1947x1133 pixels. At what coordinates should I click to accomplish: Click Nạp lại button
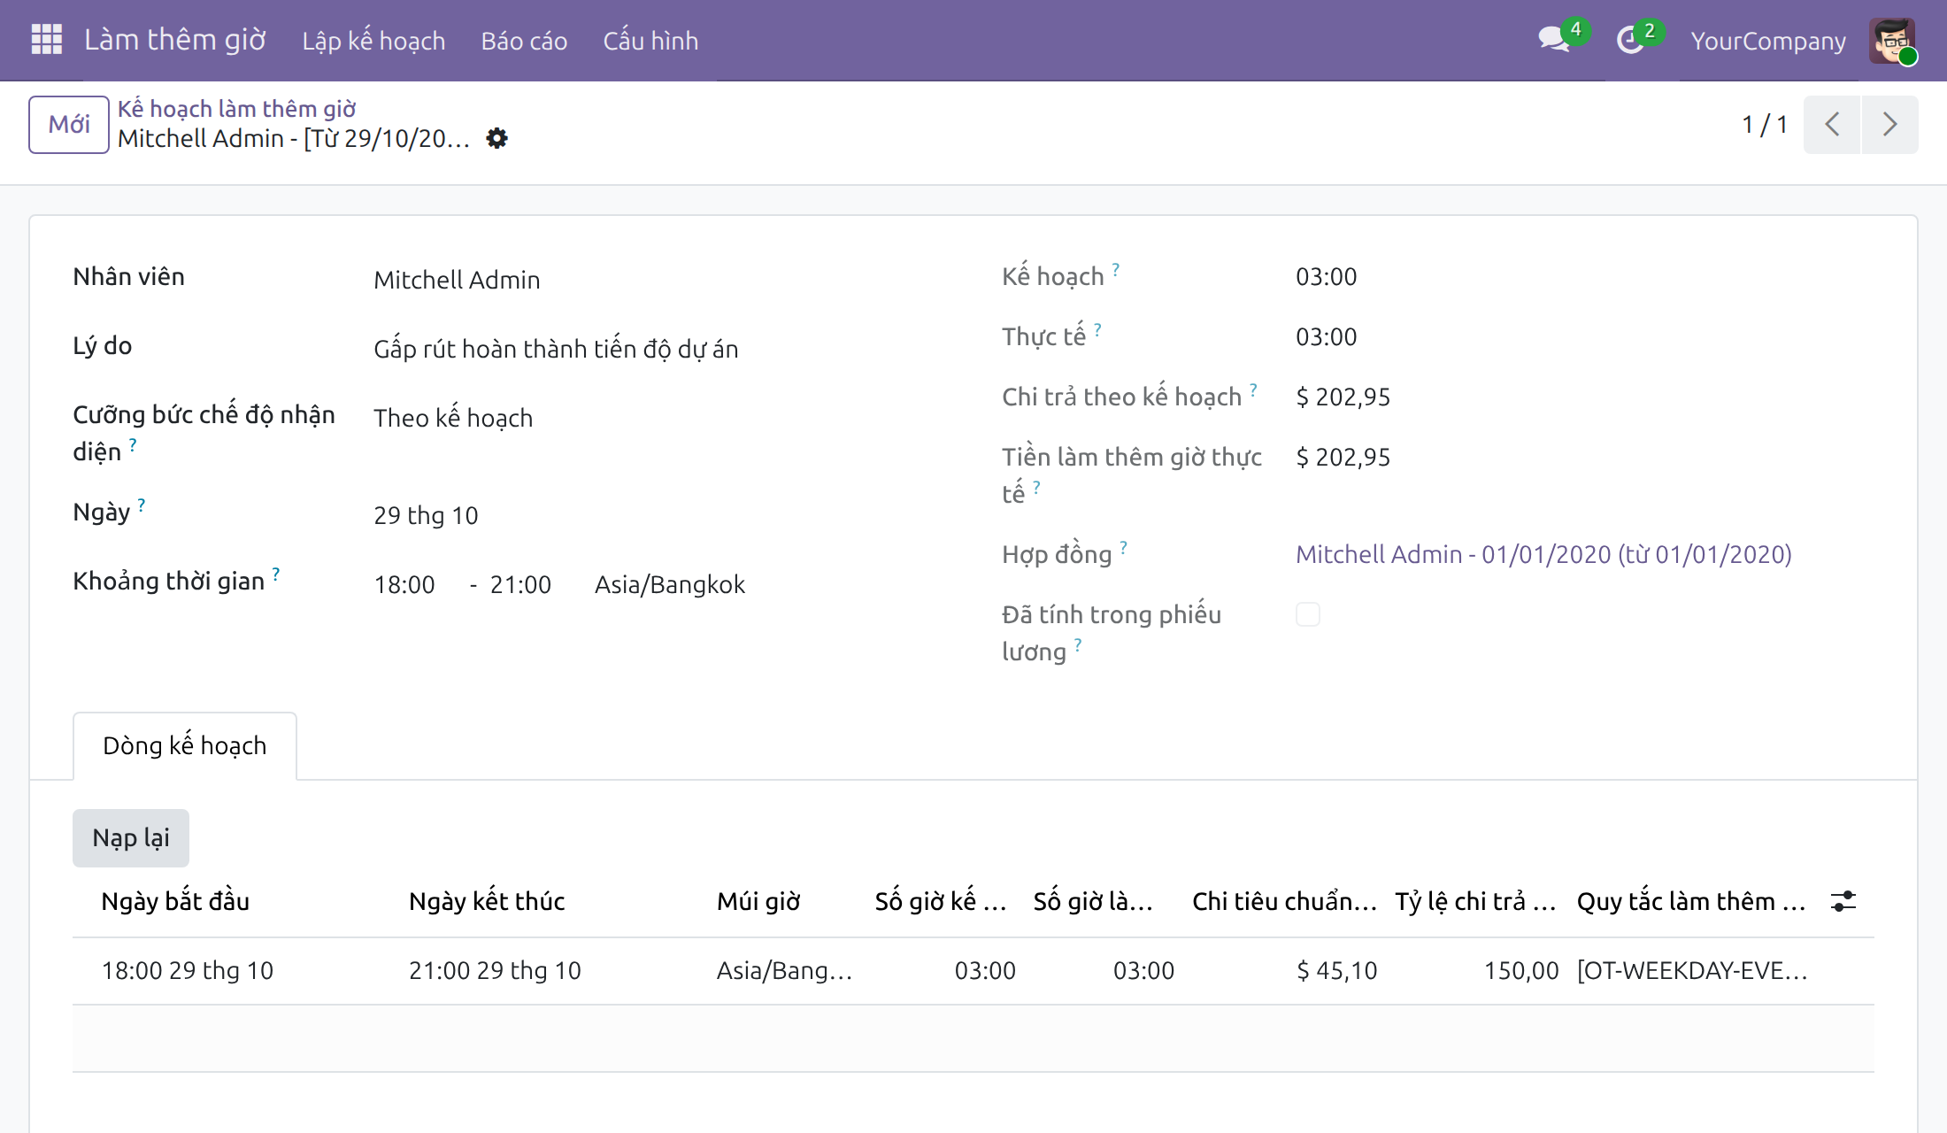point(131,838)
